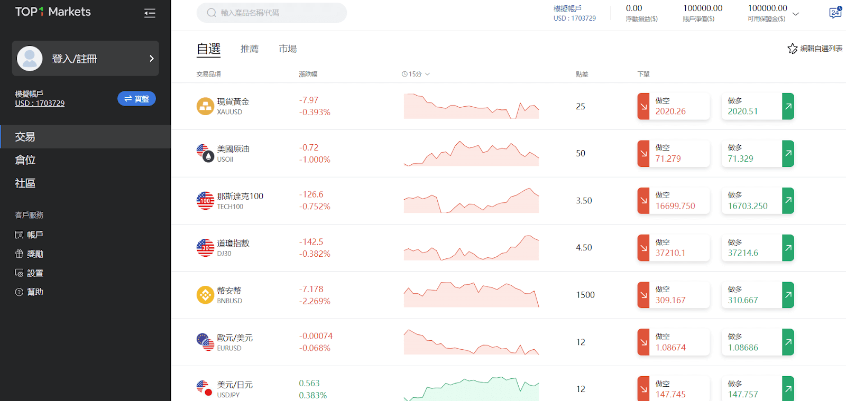Click the green buy arrow for EURUSD
Screen dimensions: 846x401
coord(788,342)
